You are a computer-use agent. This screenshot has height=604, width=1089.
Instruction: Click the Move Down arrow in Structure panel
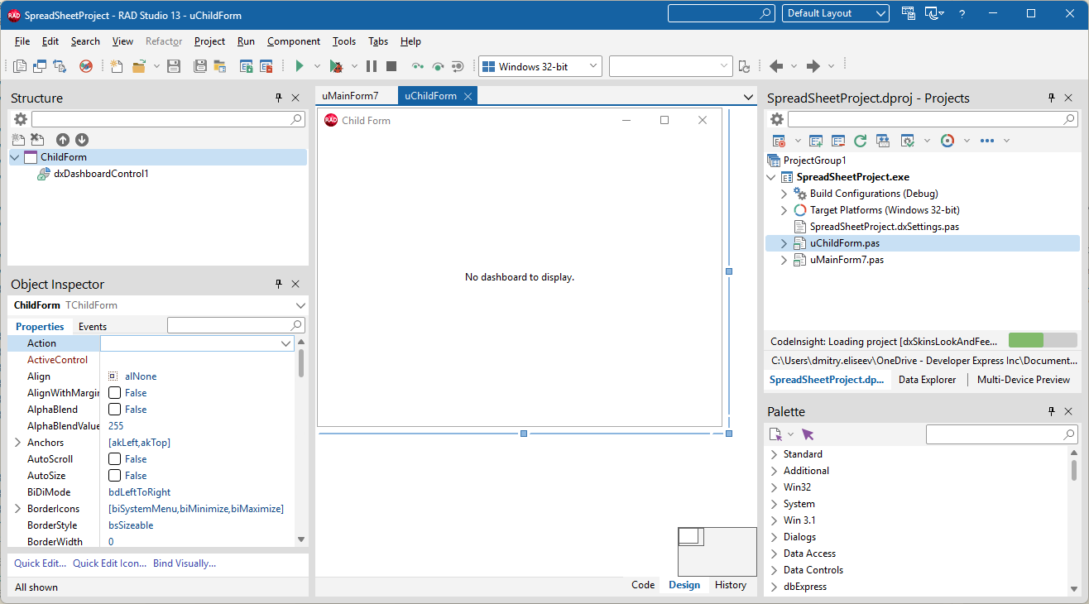pyautogui.click(x=82, y=140)
